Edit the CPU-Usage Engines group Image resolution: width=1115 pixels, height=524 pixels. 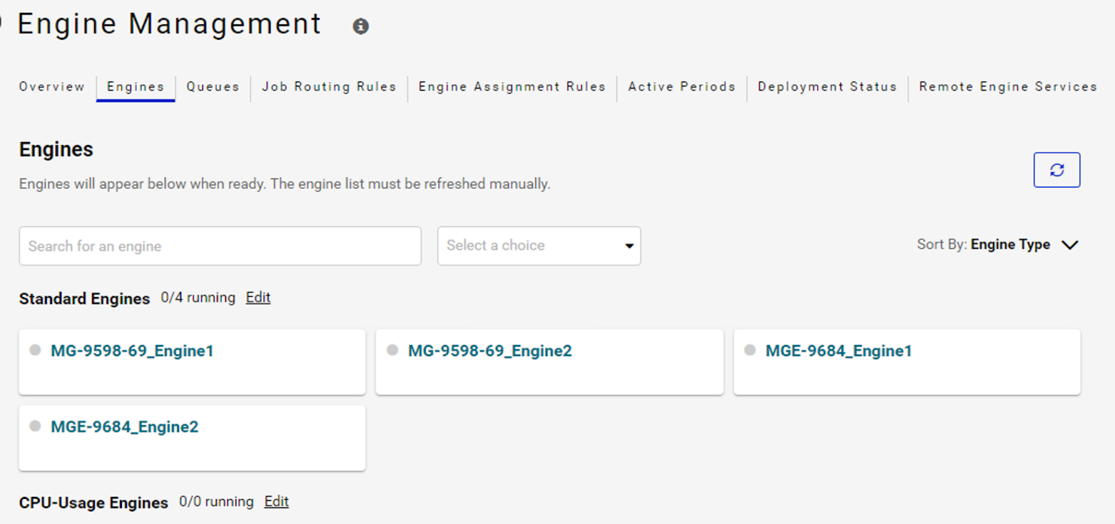(x=276, y=502)
